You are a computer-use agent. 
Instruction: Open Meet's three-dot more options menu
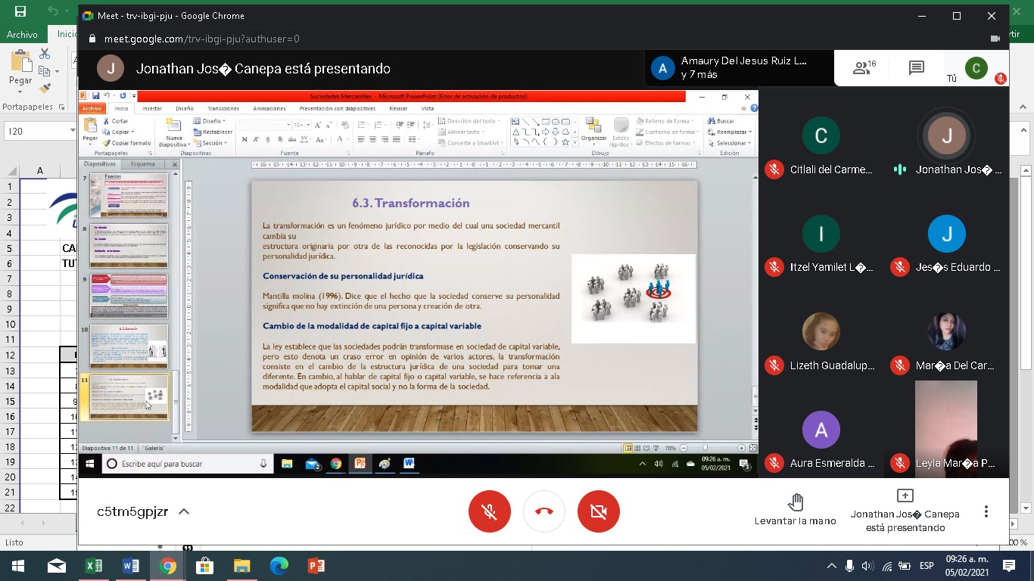pos(986,512)
